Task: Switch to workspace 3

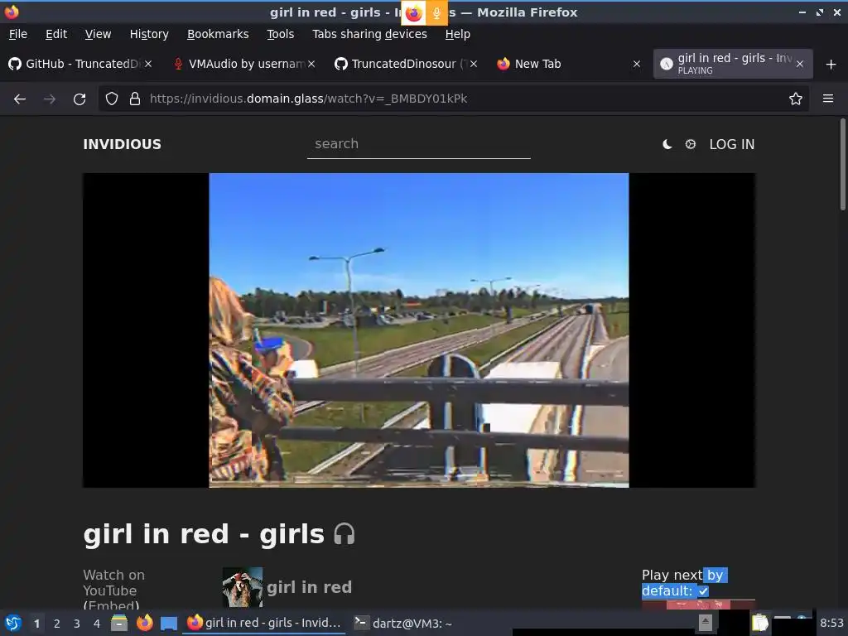Action: [x=77, y=624]
